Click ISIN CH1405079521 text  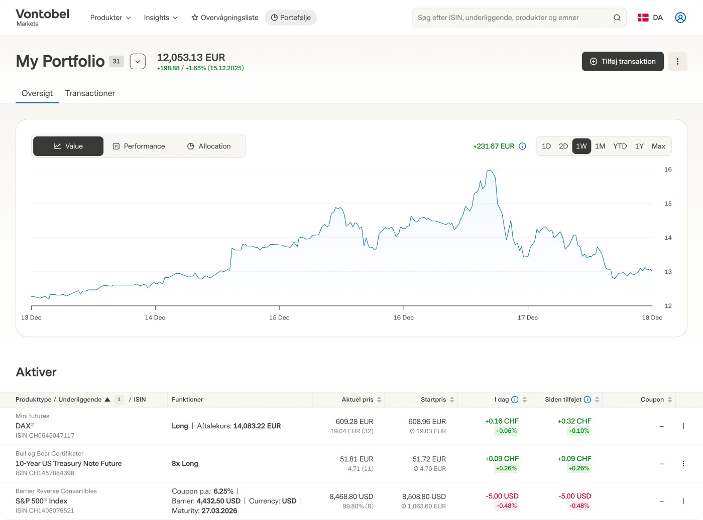pos(45,511)
